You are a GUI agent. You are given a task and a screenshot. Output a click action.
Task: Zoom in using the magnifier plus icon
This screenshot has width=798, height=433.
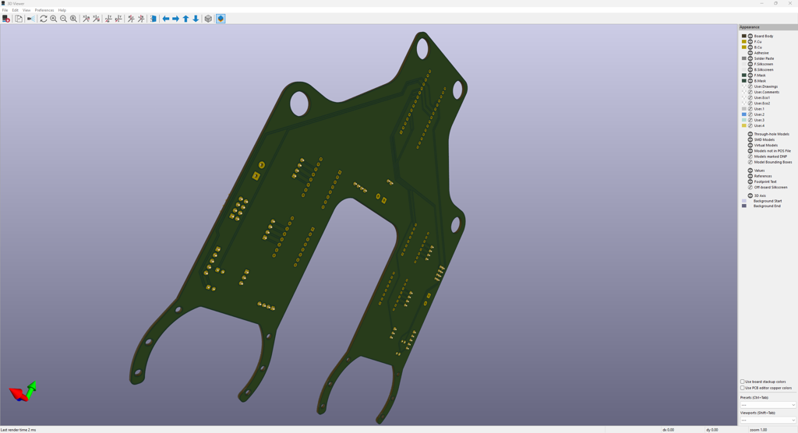pyautogui.click(x=54, y=19)
